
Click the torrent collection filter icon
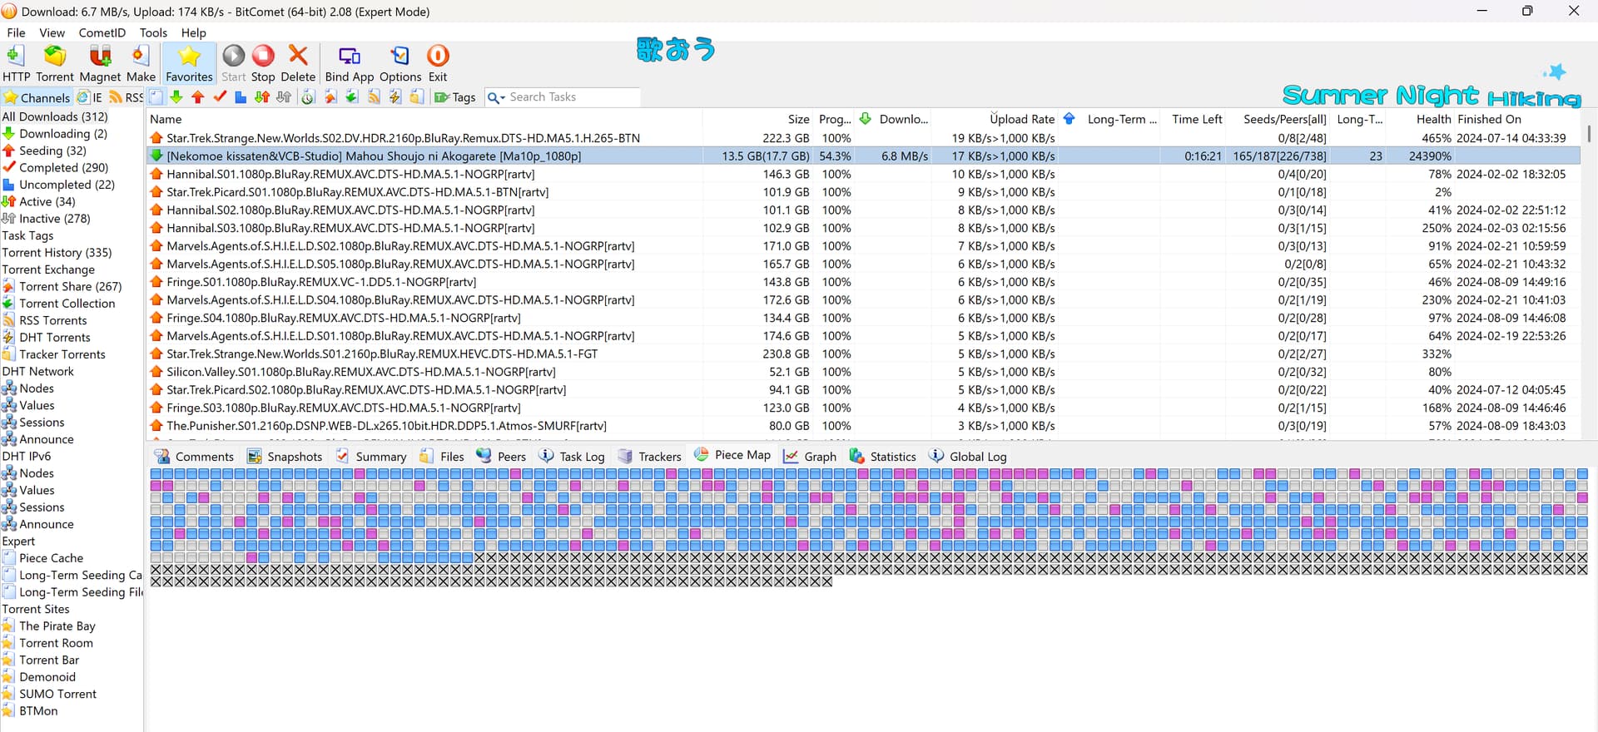point(352,97)
